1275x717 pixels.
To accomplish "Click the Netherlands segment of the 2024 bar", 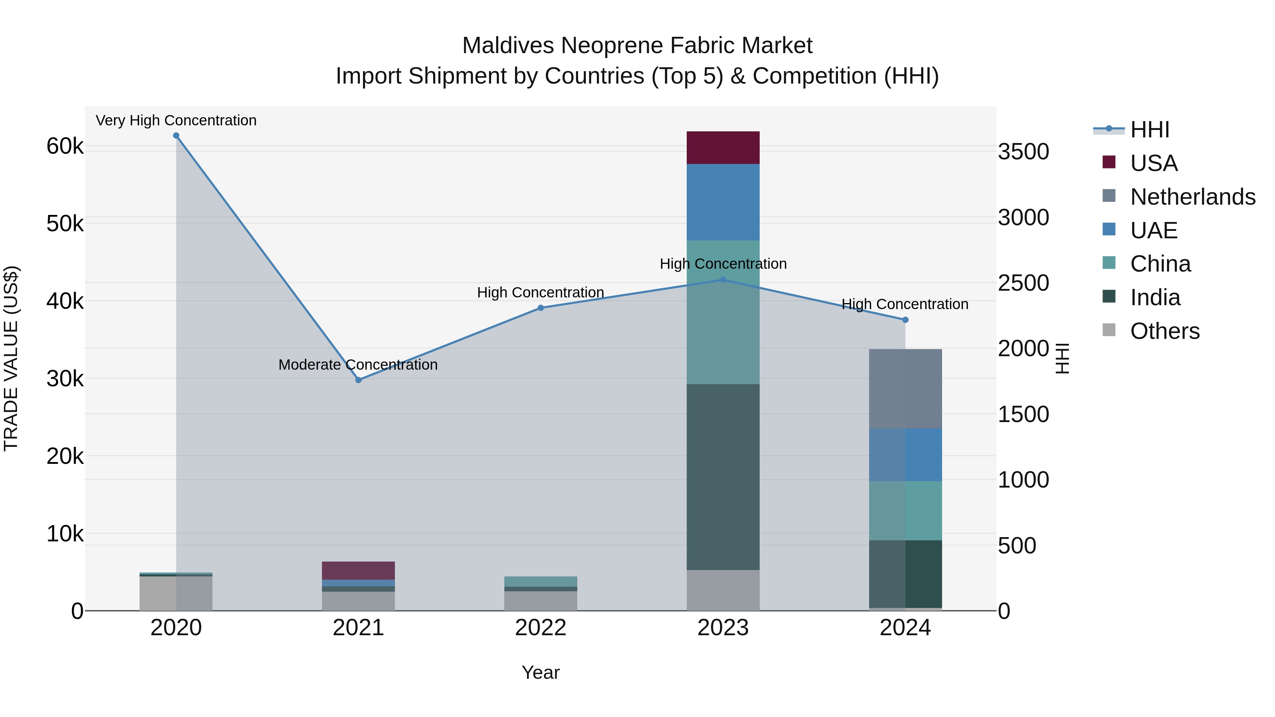I will click(x=905, y=389).
